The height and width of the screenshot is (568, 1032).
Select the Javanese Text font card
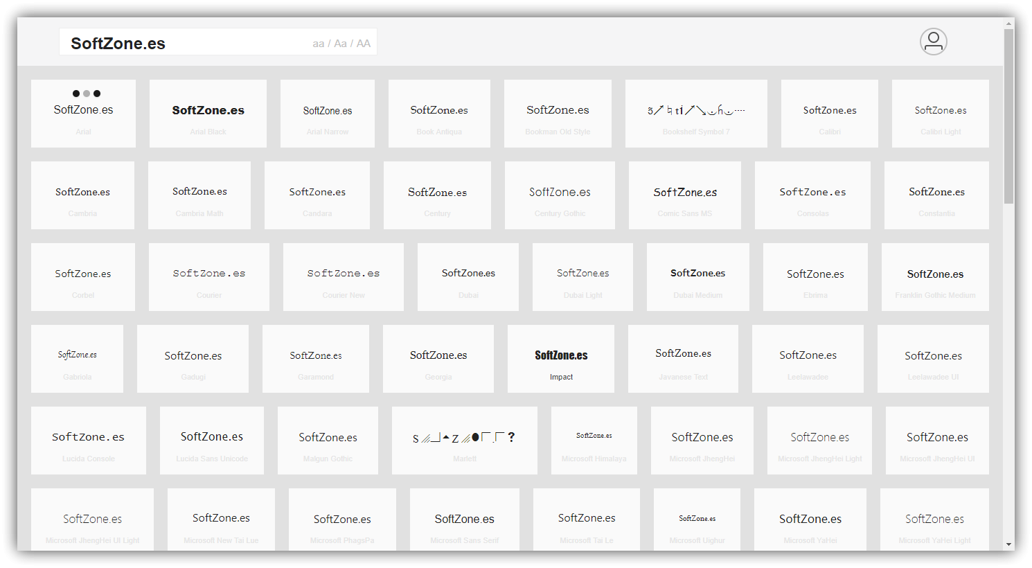tap(683, 359)
